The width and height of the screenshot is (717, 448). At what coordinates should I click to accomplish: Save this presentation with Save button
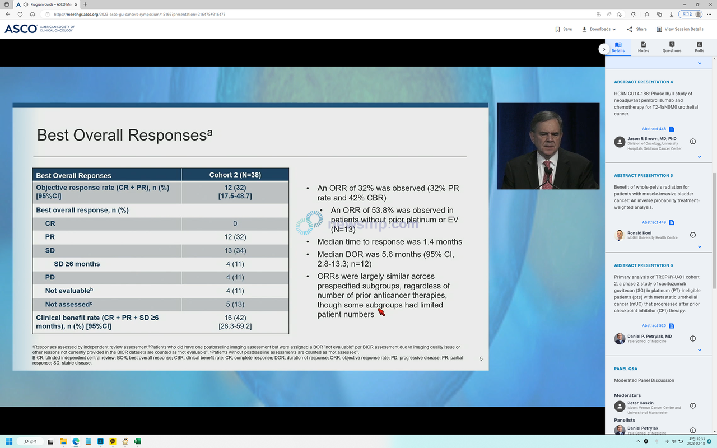click(564, 29)
